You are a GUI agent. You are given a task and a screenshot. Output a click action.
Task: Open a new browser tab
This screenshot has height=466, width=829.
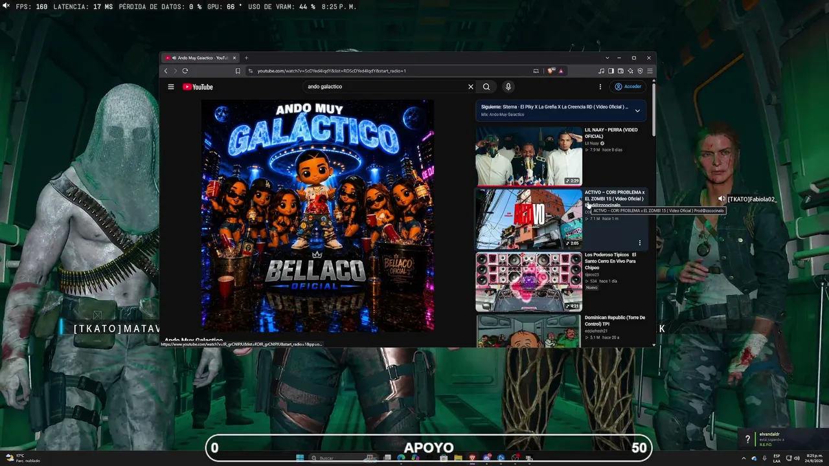click(x=246, y=58)
